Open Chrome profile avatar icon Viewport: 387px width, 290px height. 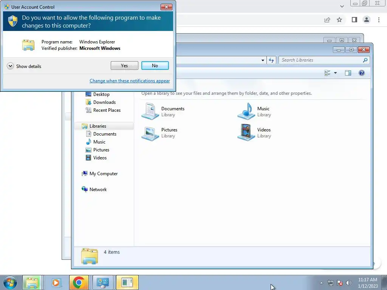tap(367, 20)
